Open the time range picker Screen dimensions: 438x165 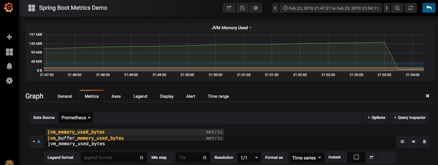pos(331,8)
